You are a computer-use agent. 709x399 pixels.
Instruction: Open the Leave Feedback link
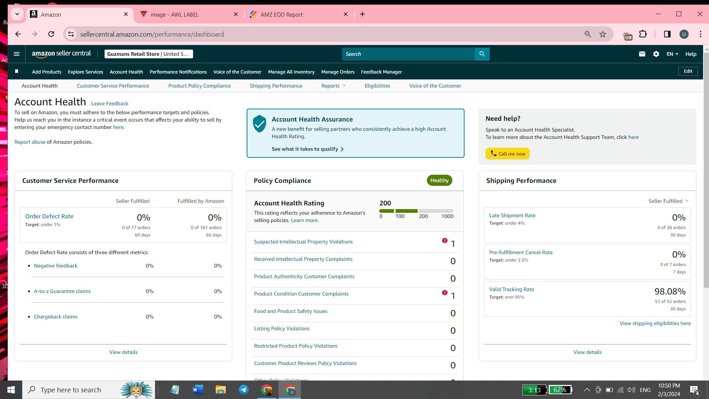click(x=110, y=103)
